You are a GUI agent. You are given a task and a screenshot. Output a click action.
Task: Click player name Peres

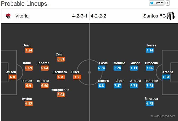[152, 45]
